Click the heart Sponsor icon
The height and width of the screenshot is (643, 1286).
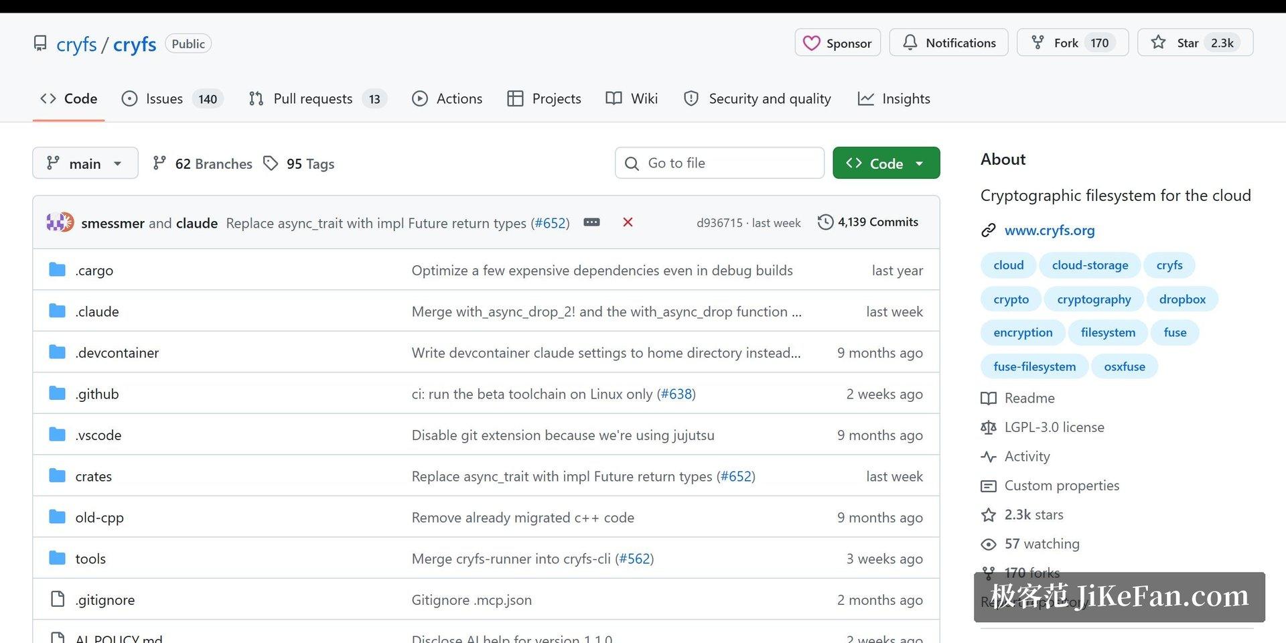[811, 43]
